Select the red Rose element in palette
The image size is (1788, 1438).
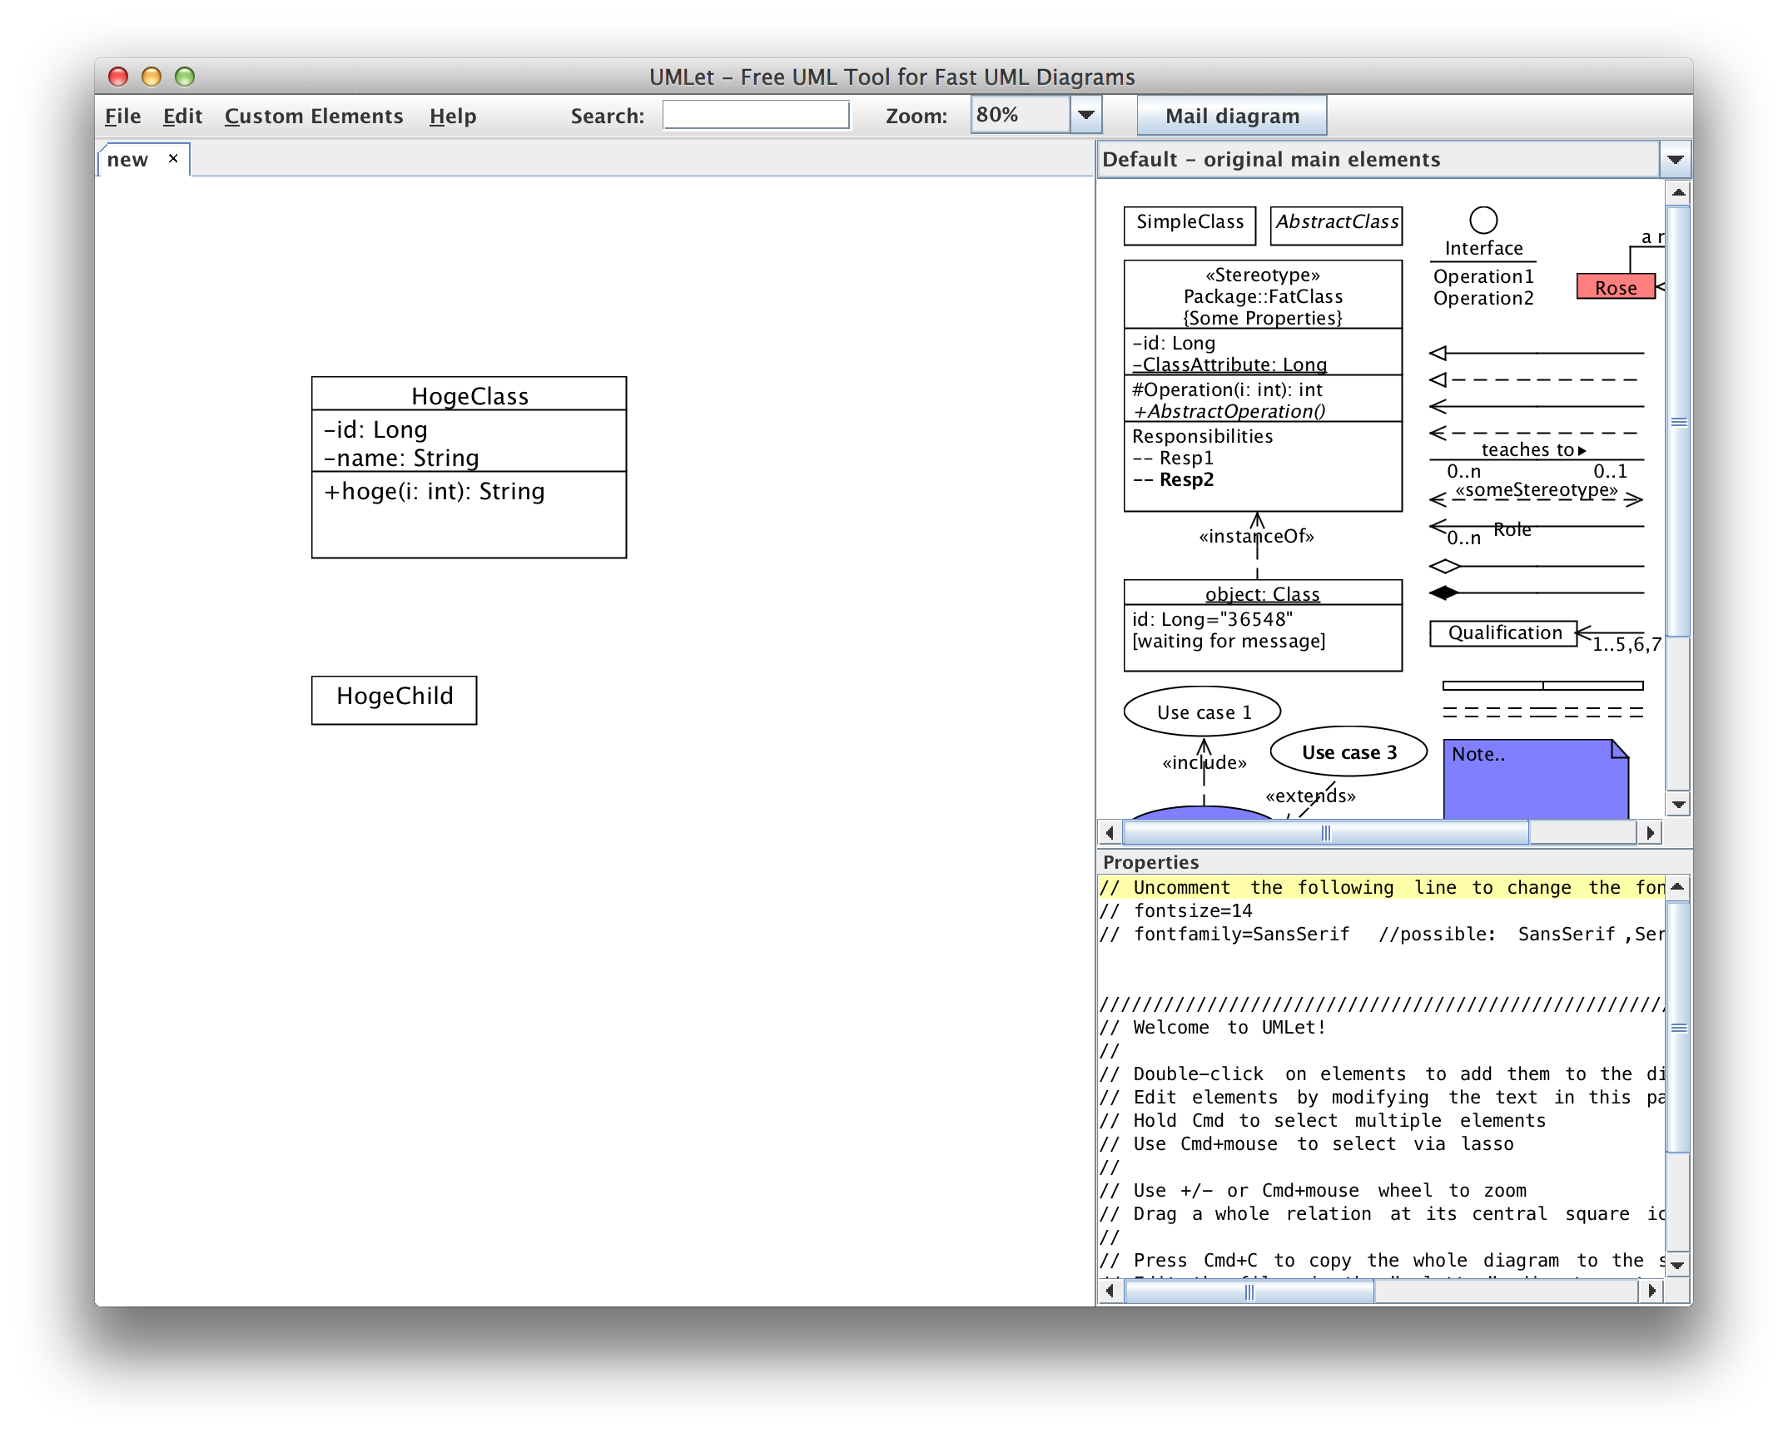coord(1616,287)
